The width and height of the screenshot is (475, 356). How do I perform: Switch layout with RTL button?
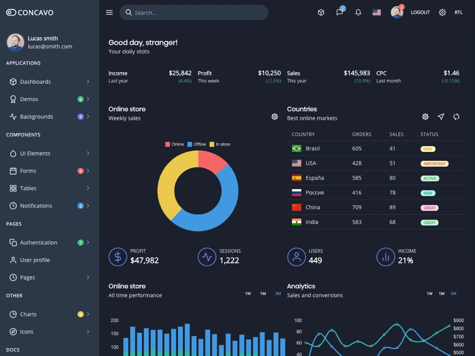pyautogui.click(x=458, y=12)
